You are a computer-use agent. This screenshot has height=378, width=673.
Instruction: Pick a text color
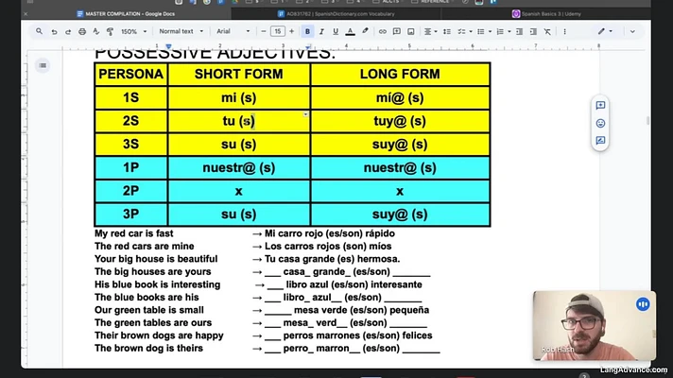click(351, 31)
